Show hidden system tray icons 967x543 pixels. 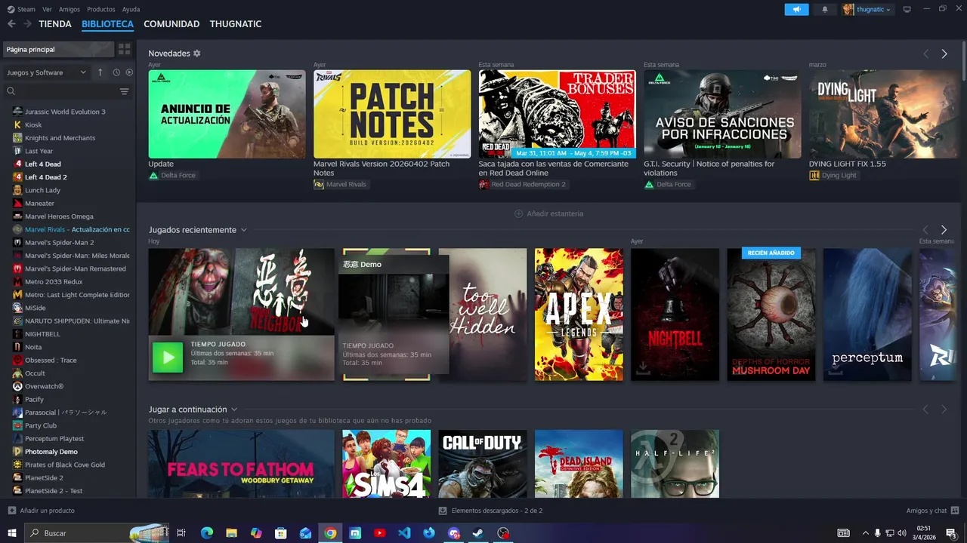pyautogui.click(x=866, y=533)
